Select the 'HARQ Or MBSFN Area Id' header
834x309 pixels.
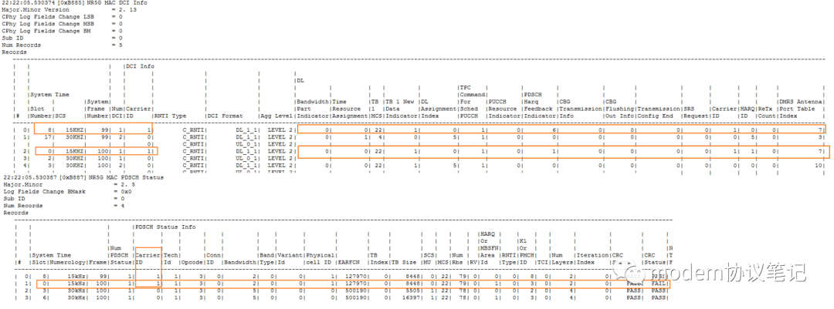[487, 248]
